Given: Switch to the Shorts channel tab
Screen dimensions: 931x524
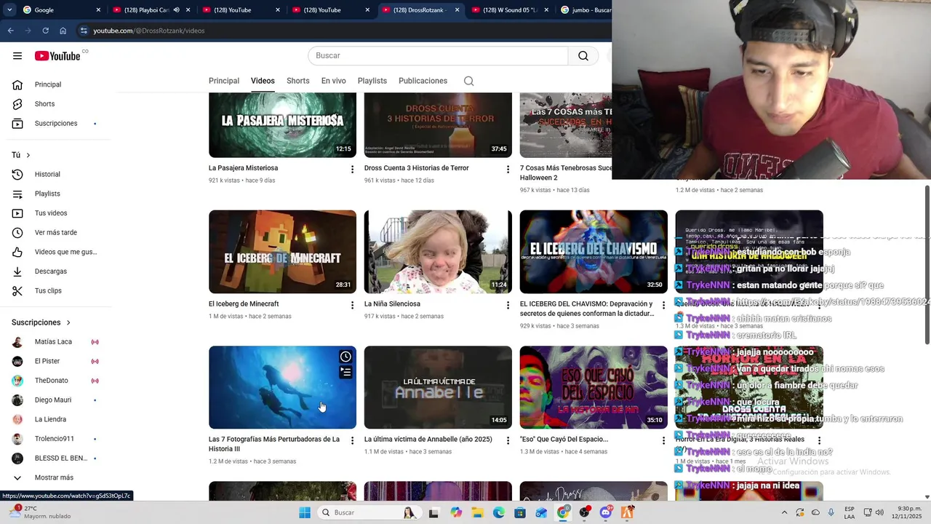Looking at the screenshot, I should tap(297, 81).
